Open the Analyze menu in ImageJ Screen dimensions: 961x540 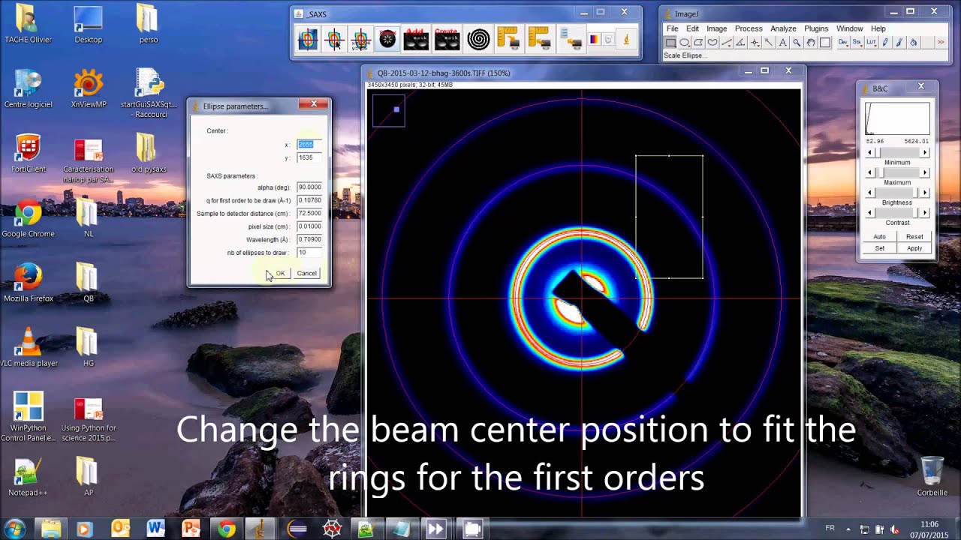tap(783, 28)
